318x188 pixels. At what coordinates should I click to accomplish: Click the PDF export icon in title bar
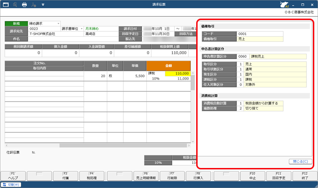point(33,5)
